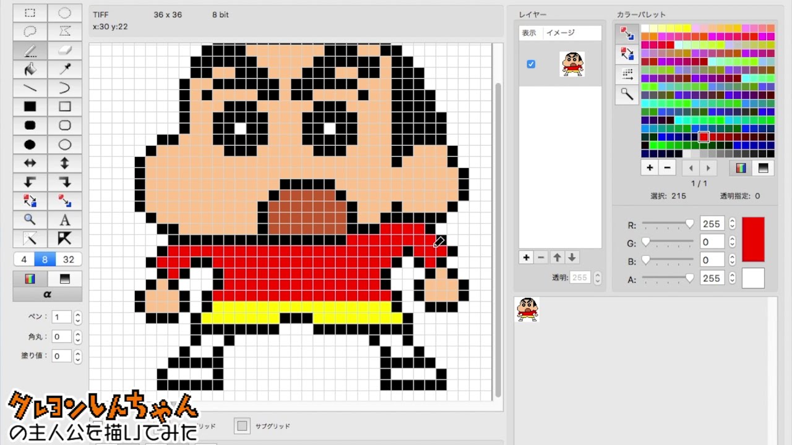Choose the polygon lasso selection tool
This screenshot has height=445, width=792.
(x=64, y=31)
